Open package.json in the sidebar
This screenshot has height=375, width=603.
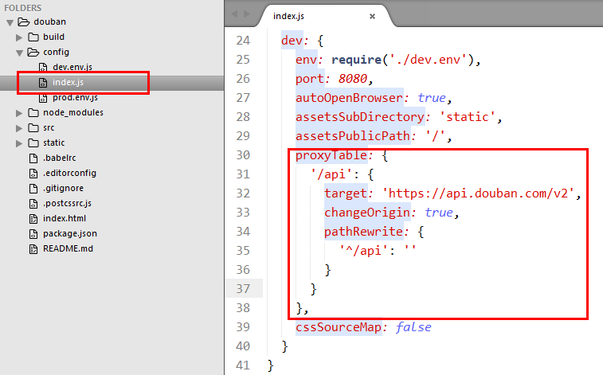[x=70, y=233]
